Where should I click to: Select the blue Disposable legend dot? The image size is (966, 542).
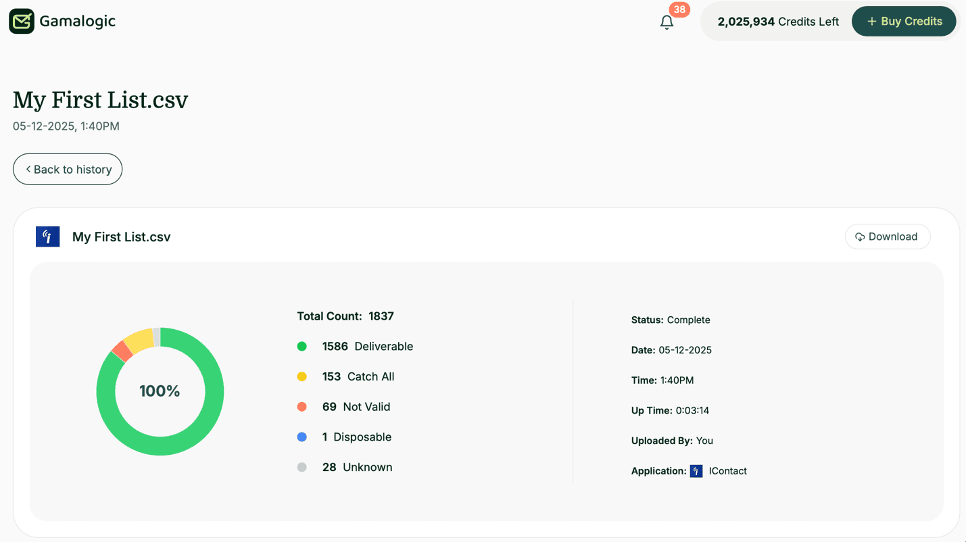click(302, 437)
